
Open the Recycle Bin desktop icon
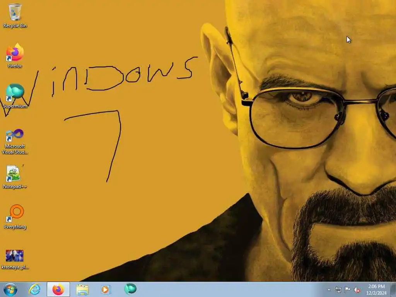(x=15, y=15)
